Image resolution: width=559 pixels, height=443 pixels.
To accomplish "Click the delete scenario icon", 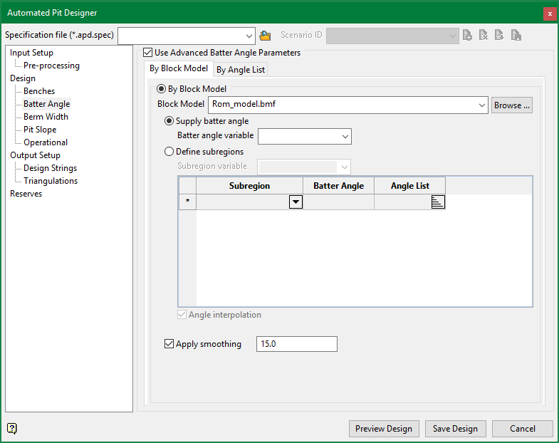I will click(484, 35).
